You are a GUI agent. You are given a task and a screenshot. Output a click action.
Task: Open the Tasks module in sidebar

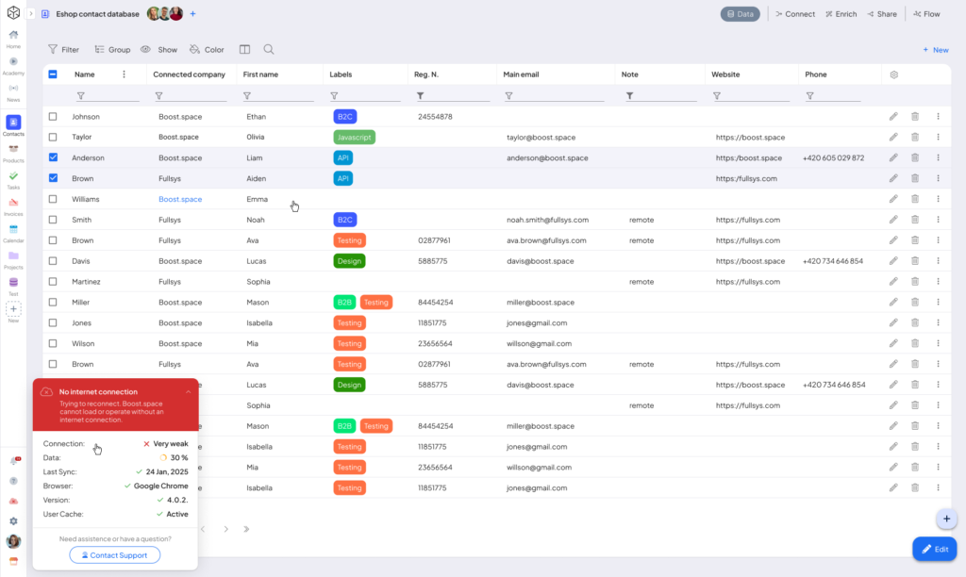(x=13, y=176)
